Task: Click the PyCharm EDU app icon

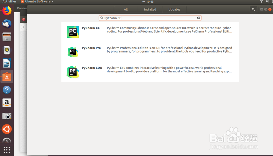Action: click(73, 72)
